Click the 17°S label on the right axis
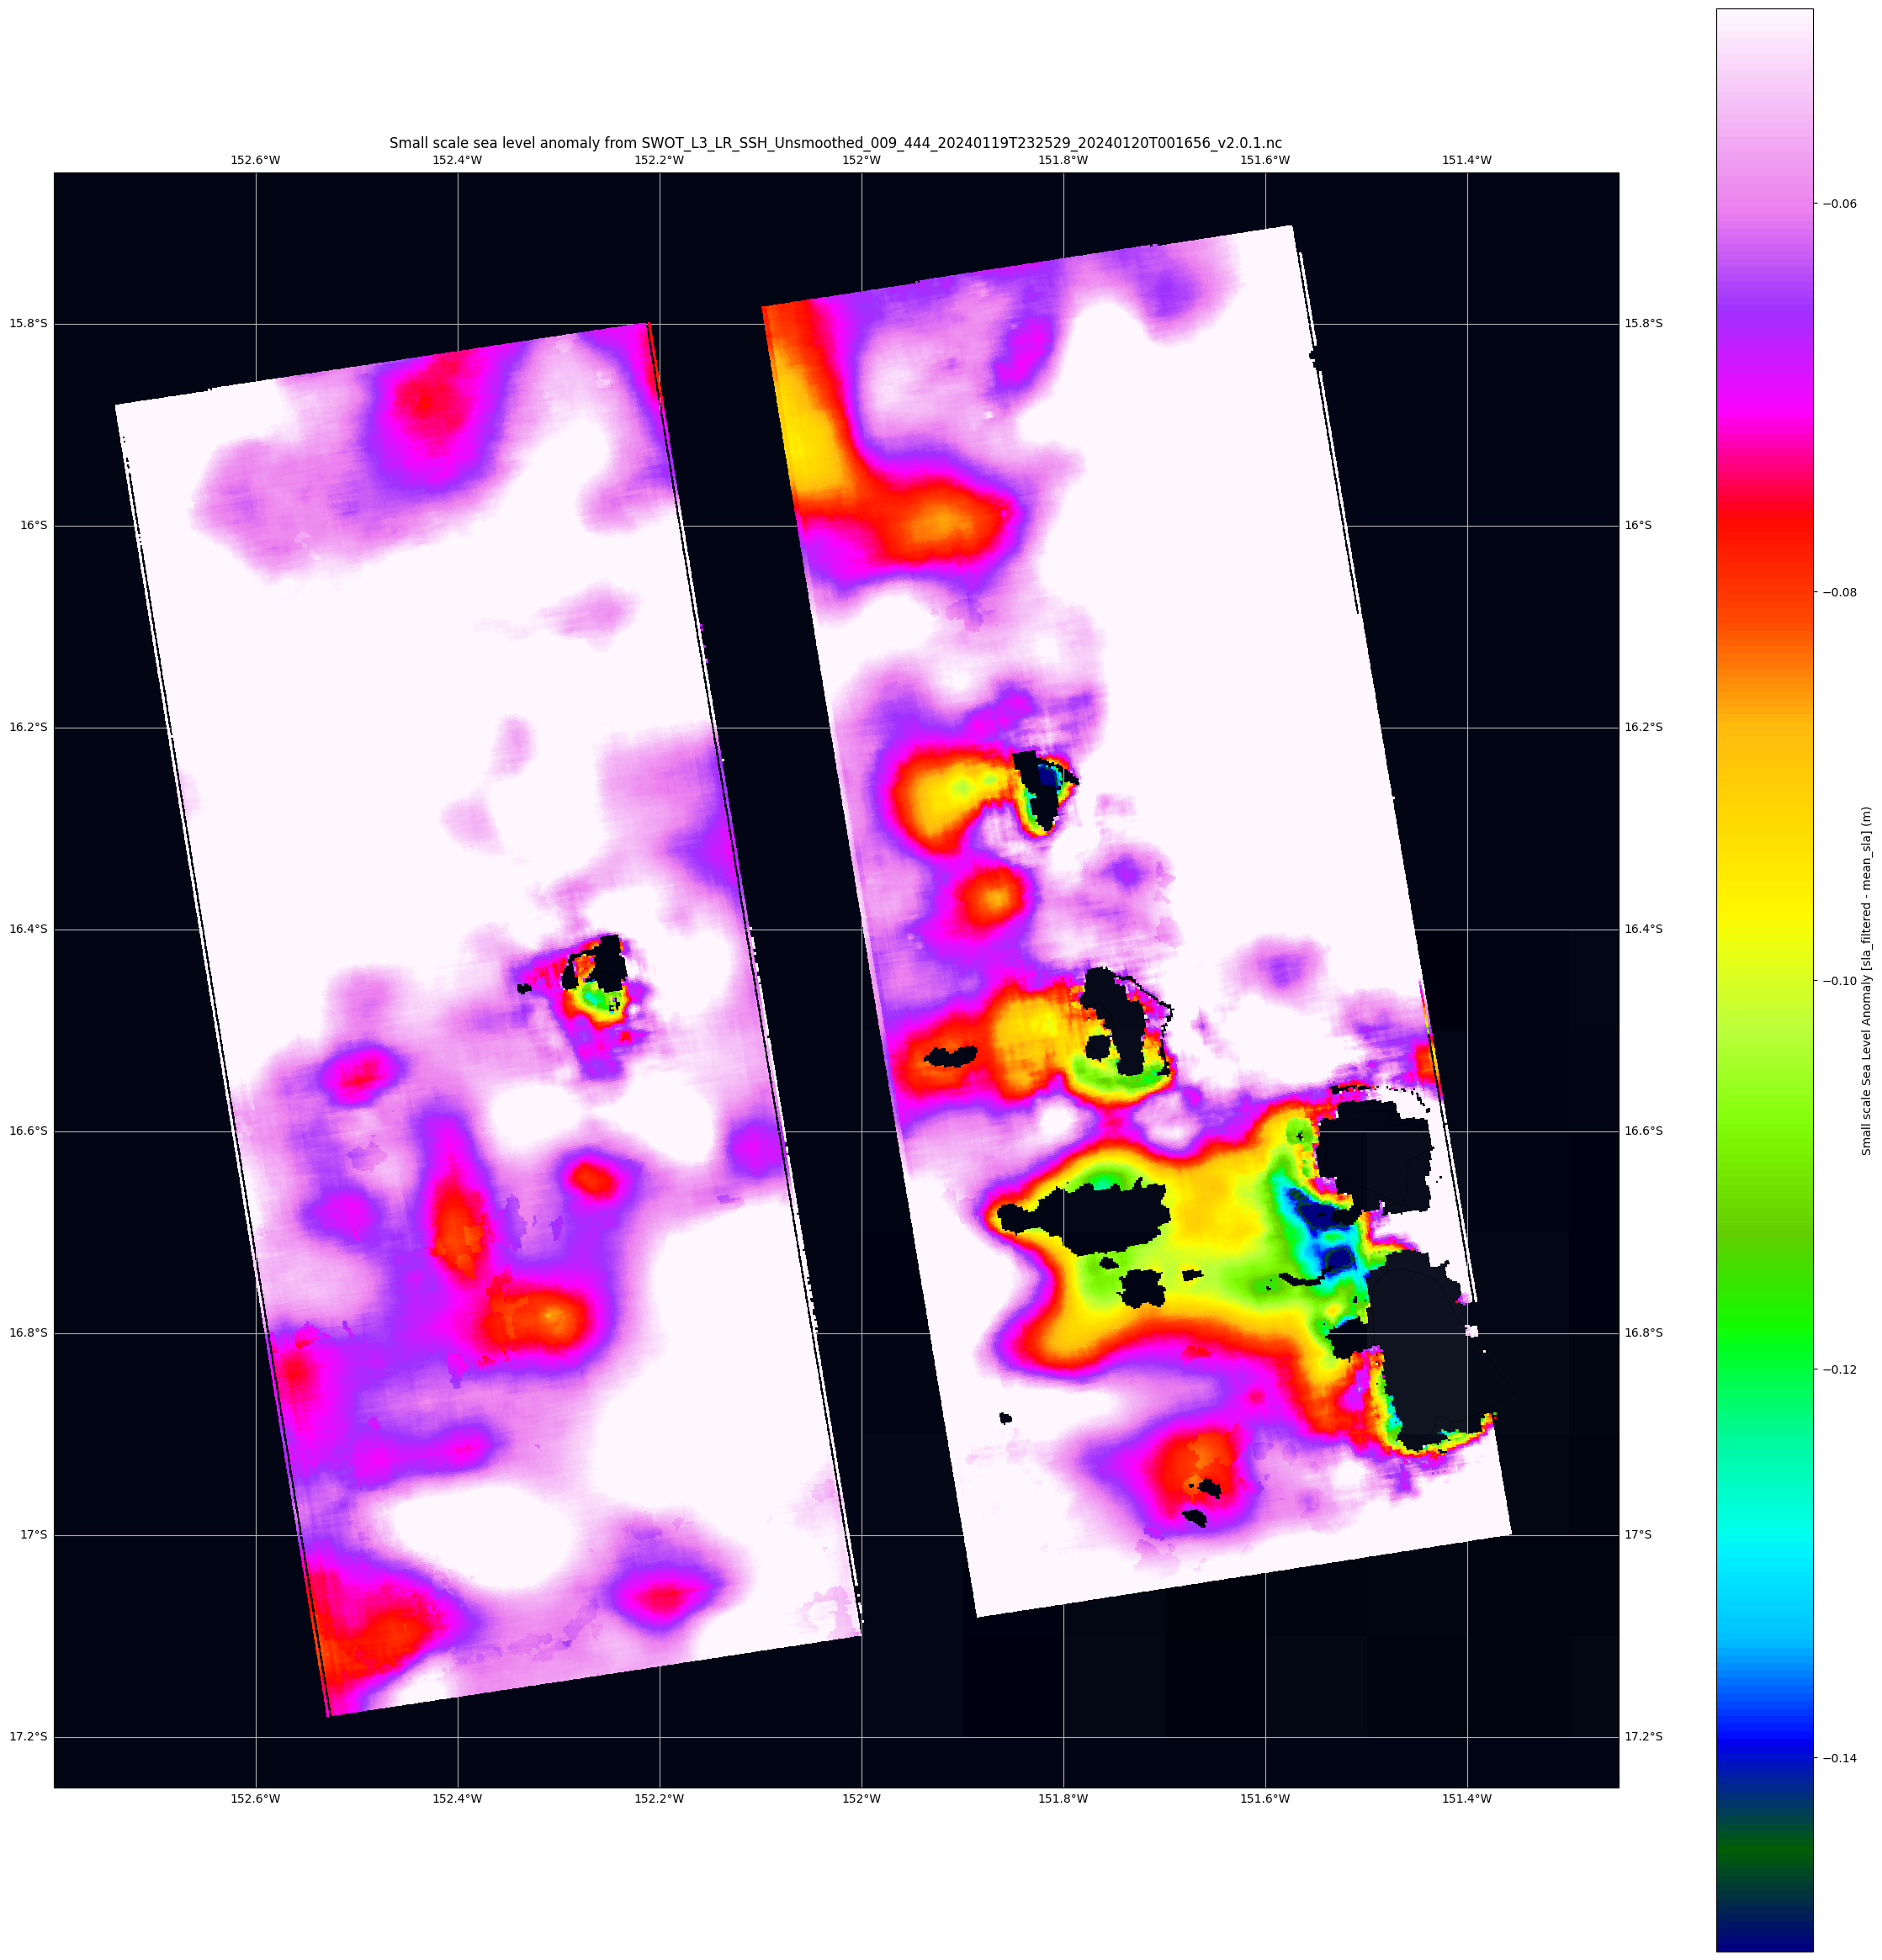1882x1960 pixels. [x=1638, y=1535]
